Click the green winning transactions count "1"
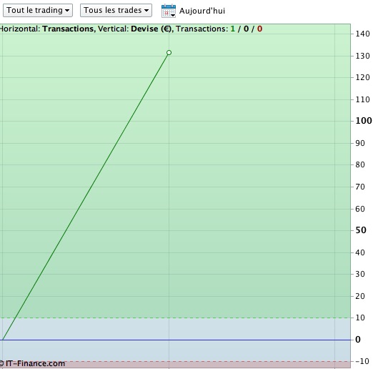 232,29
